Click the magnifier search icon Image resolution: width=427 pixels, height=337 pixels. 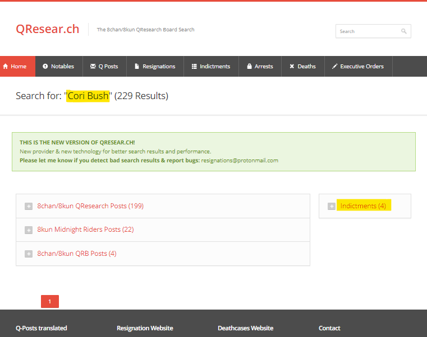(x=404, y=31)
